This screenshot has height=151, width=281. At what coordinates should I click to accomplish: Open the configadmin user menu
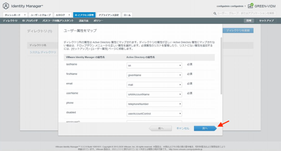[231, 6]
